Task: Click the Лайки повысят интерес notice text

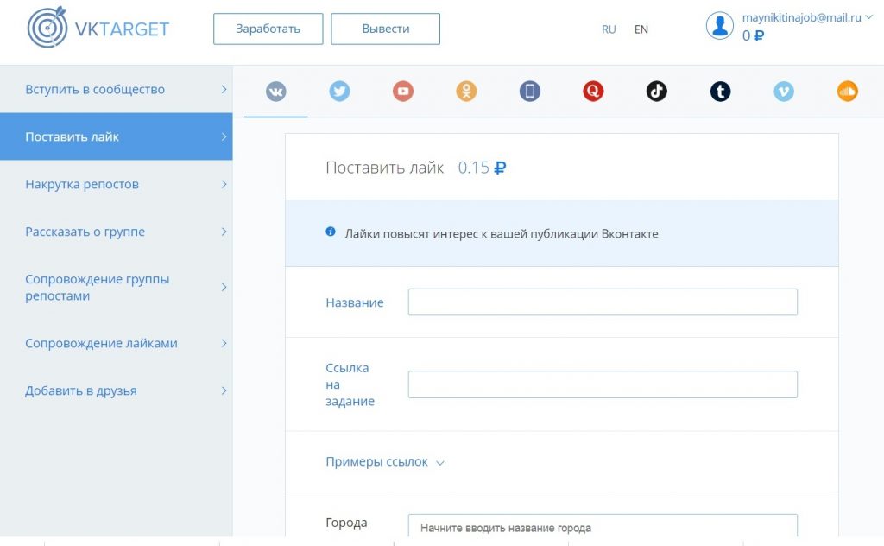Action: [x=502, y=233]
